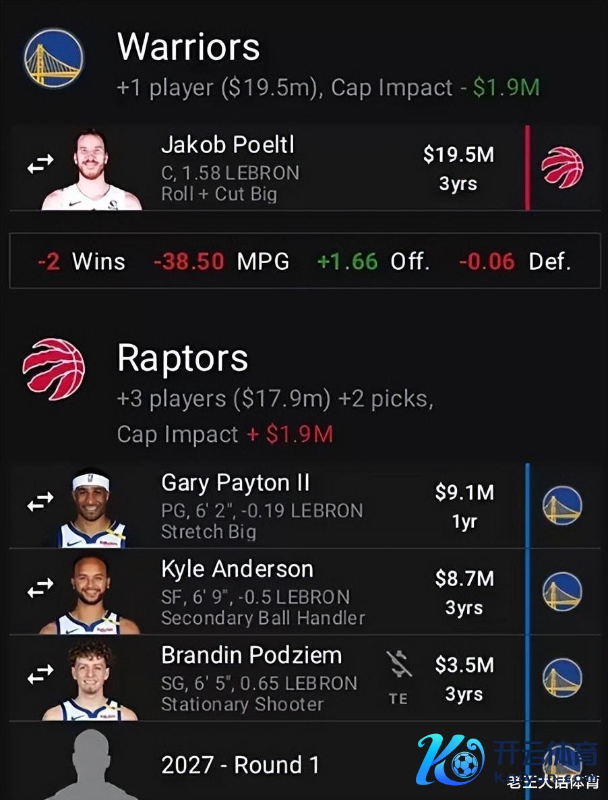Screen dimensions: 608x800
Task: Tap swap arrows beside Kyle Anderson
Action: click(40, 589)
